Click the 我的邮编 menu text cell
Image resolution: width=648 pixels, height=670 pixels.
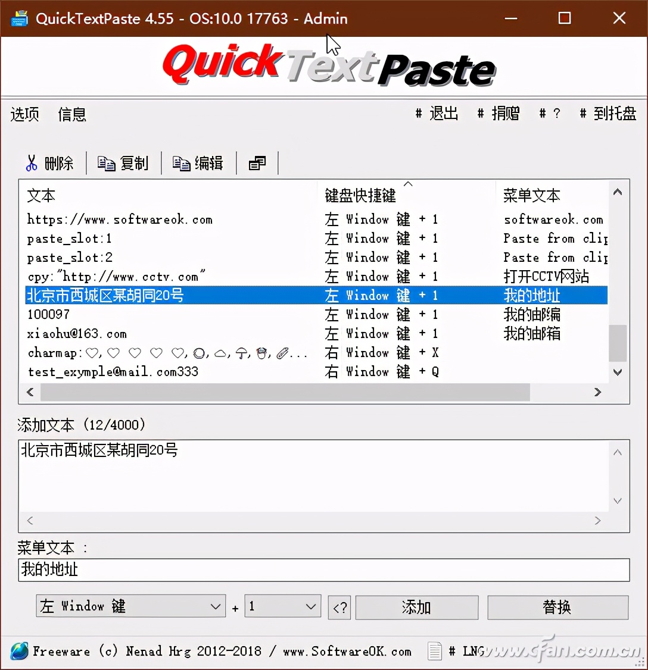coord(532,315)
